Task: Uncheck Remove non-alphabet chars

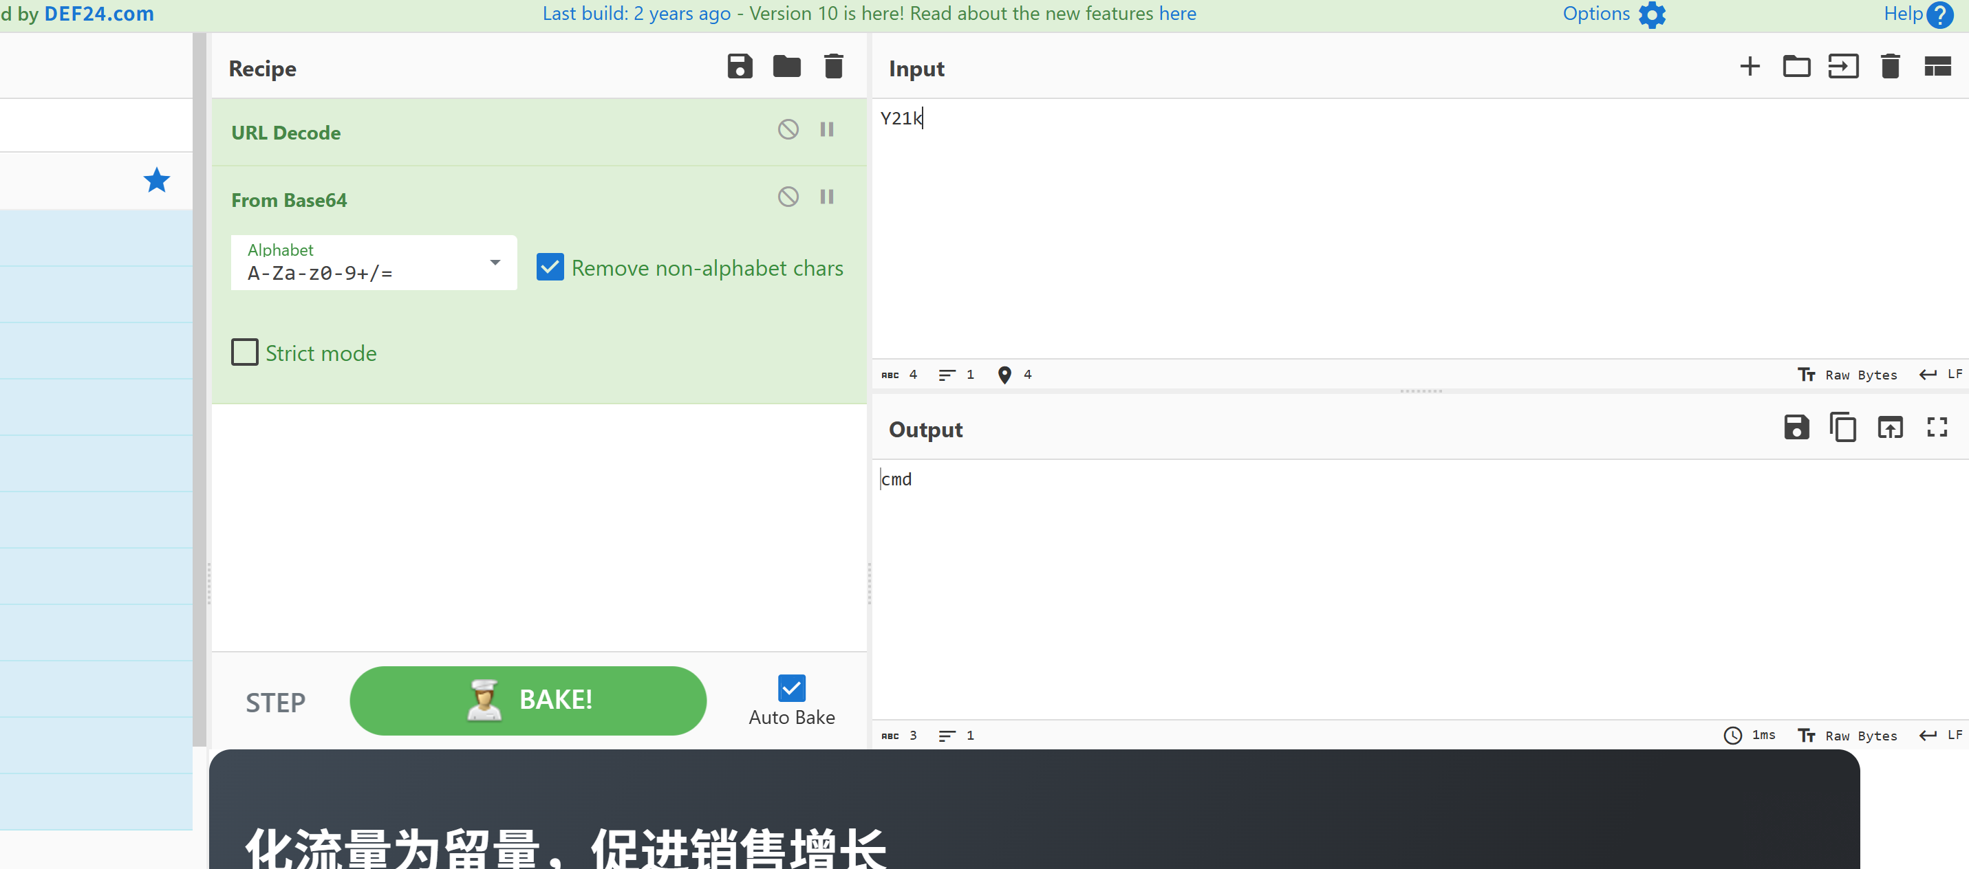Action: pyautogui.click(x=550, y=267)
